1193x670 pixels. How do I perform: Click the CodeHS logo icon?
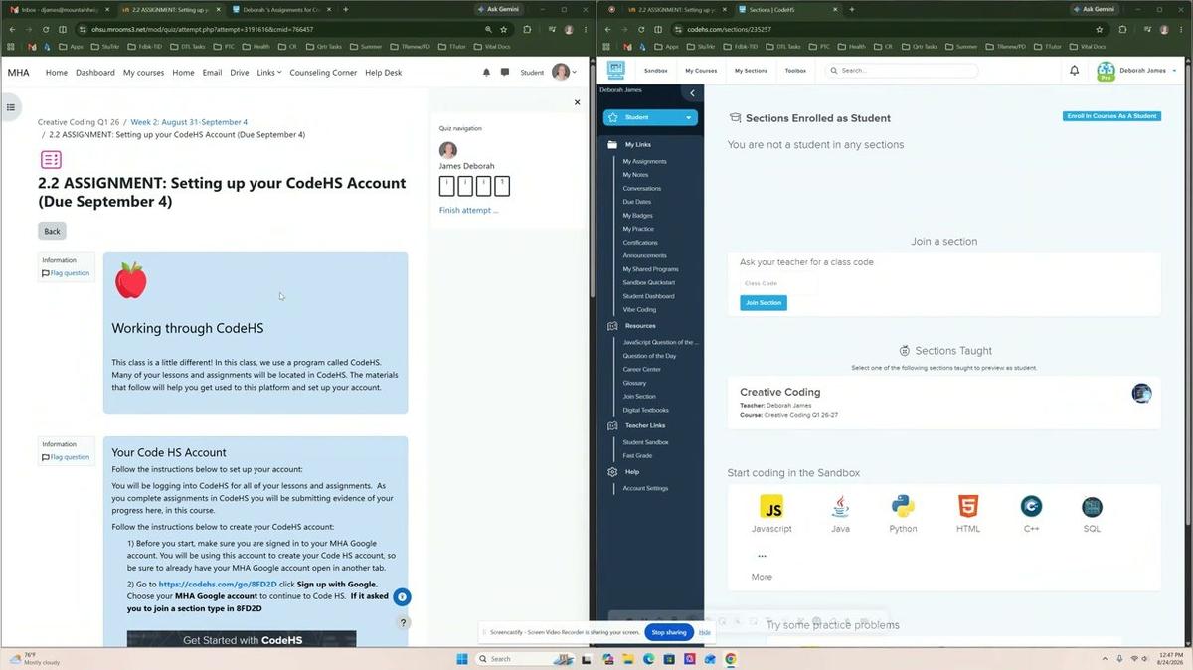(616, 71)
